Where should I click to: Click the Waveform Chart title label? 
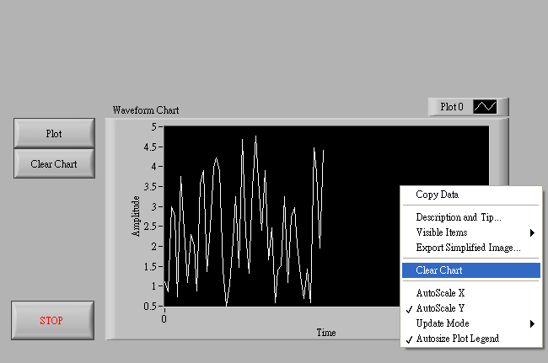(x=146, y=110)
